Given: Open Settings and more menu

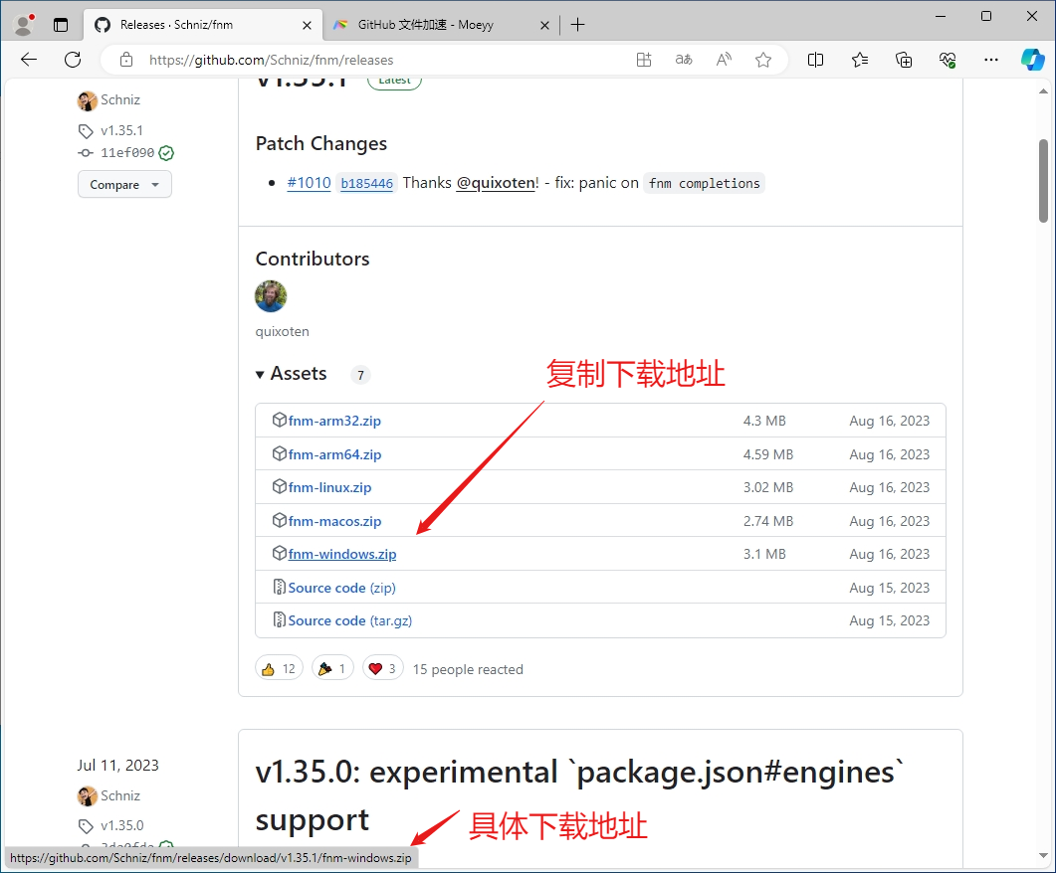Looking at the screenshot, I should [x=990, y=60].
